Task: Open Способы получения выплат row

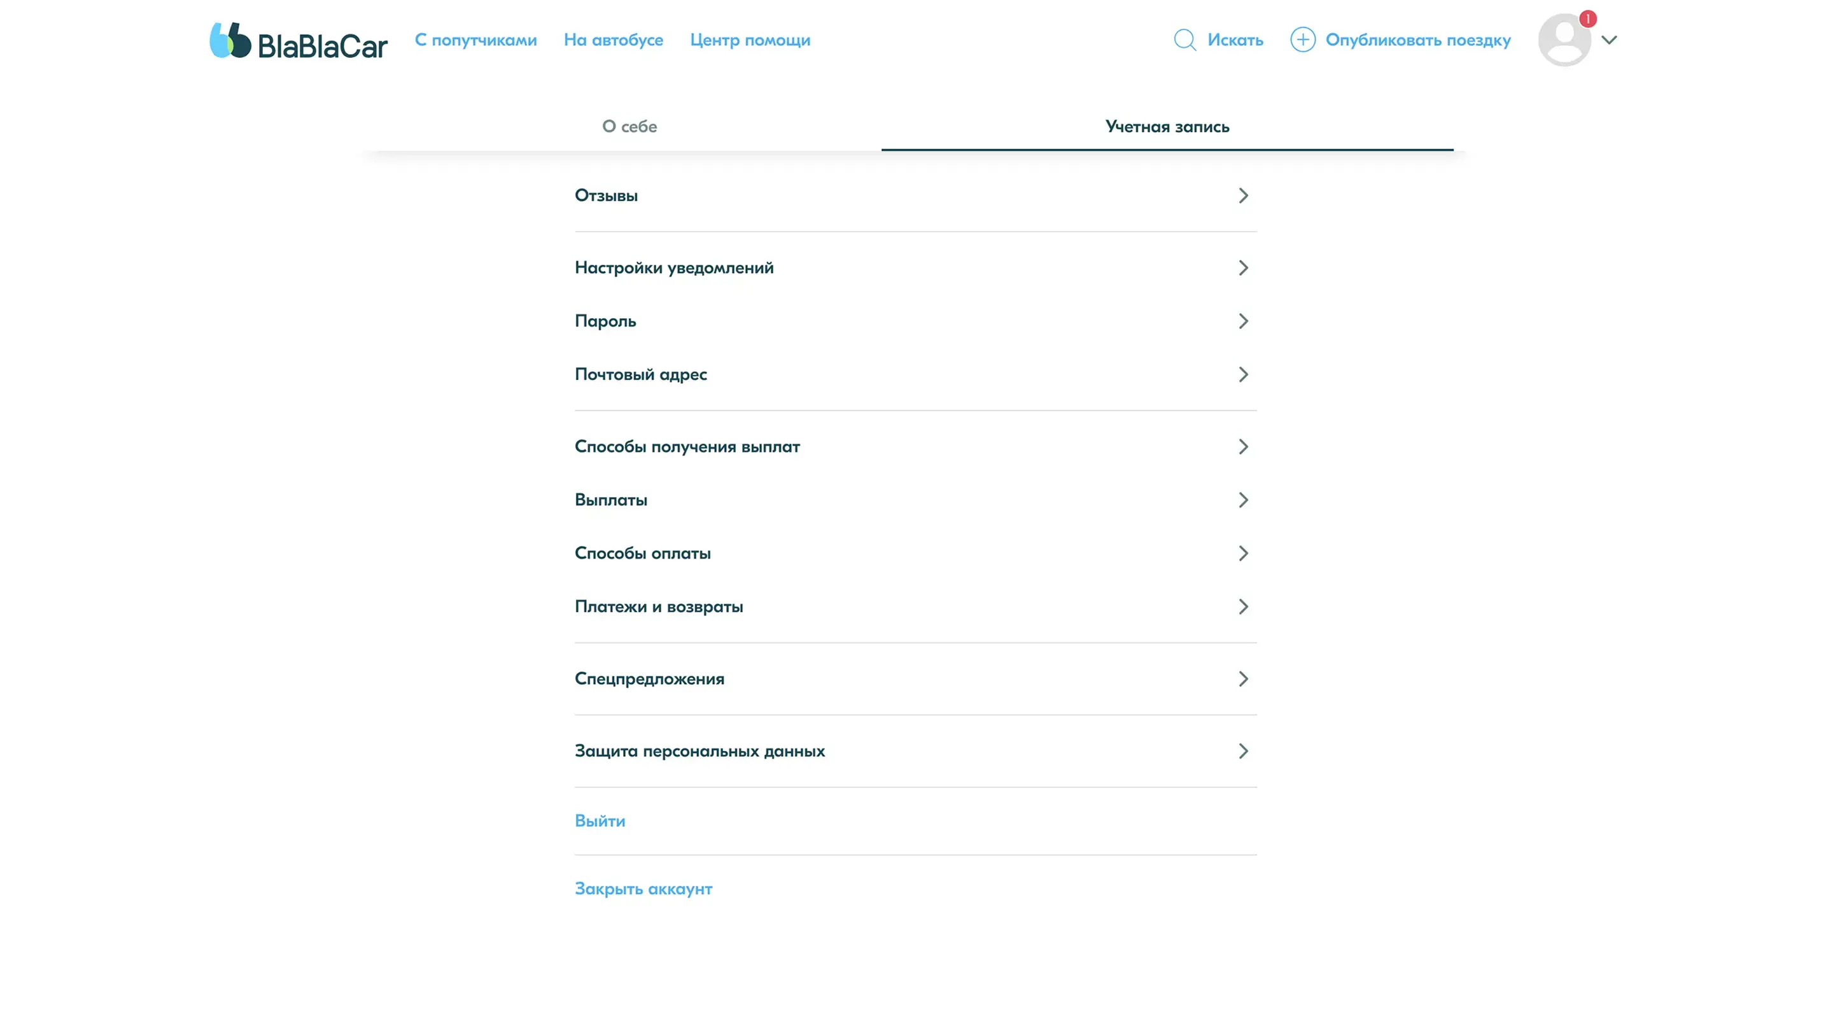Action: pyautogui.click(x=687, y=447)
